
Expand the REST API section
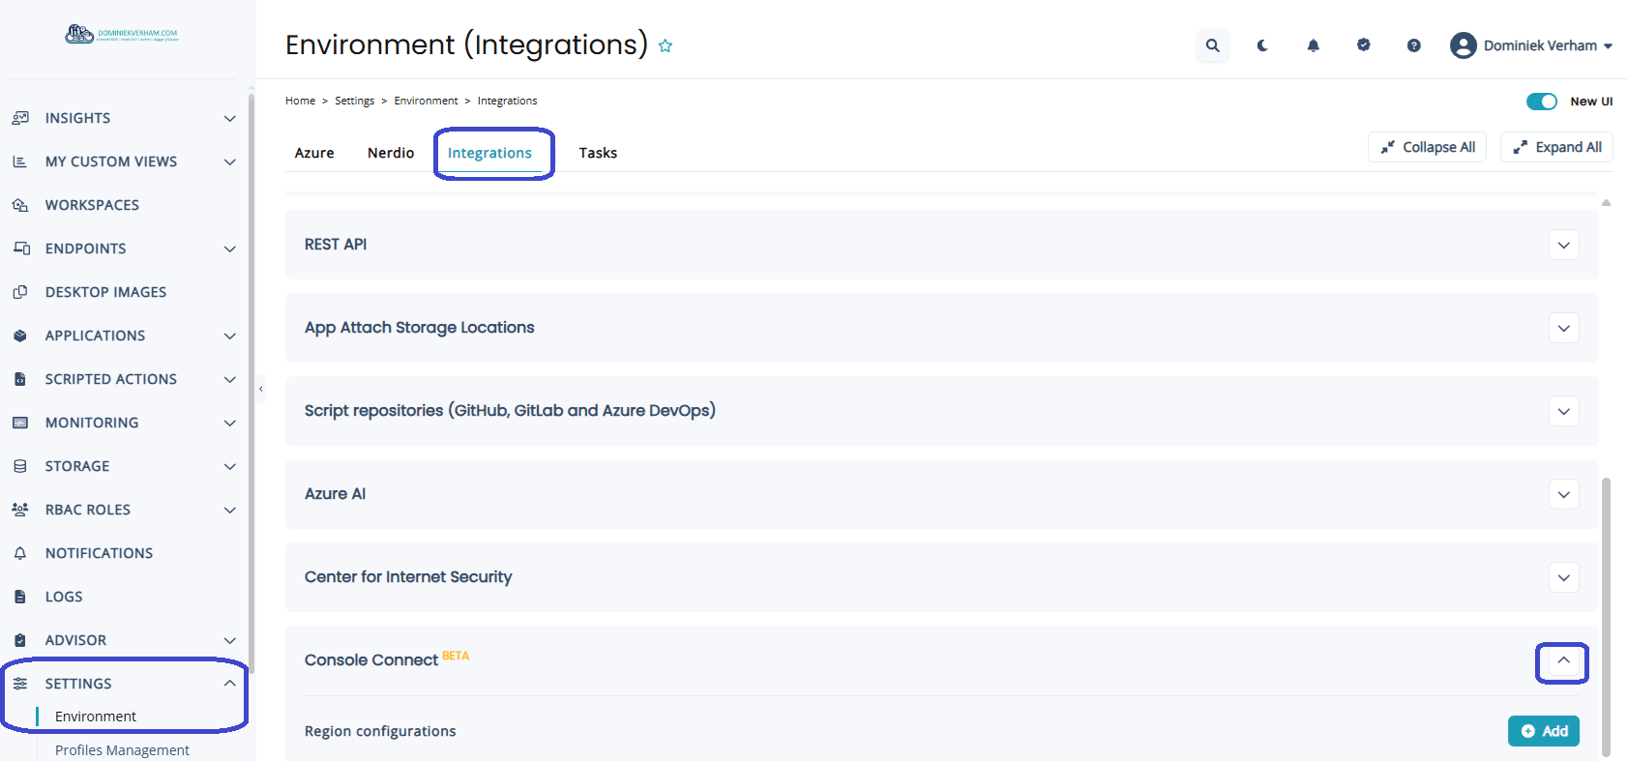click(1563, 245)
